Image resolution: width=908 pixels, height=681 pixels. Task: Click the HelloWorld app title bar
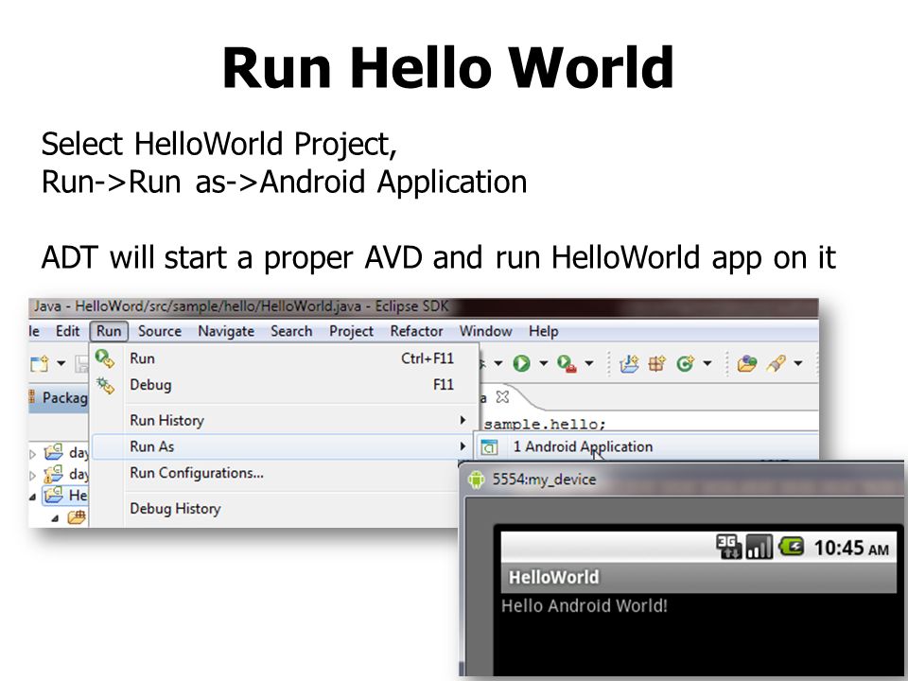[x=698, y=577]
